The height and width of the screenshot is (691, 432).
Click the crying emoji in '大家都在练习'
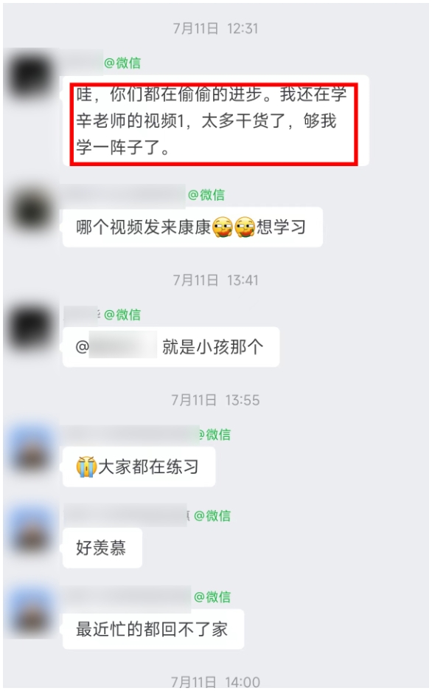pyautogui.click(x=86, y=467)
